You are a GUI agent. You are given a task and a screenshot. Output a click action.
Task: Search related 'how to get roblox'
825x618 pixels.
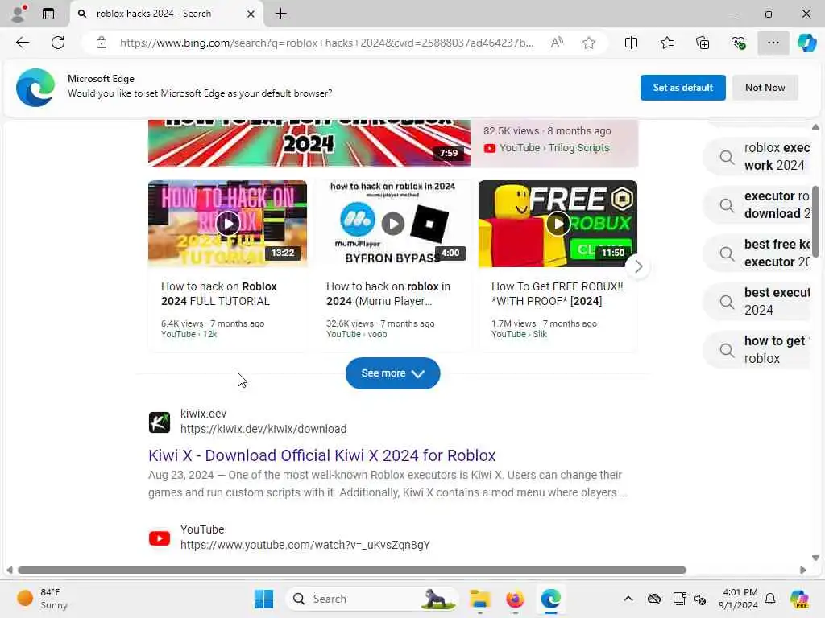(758, 350)
